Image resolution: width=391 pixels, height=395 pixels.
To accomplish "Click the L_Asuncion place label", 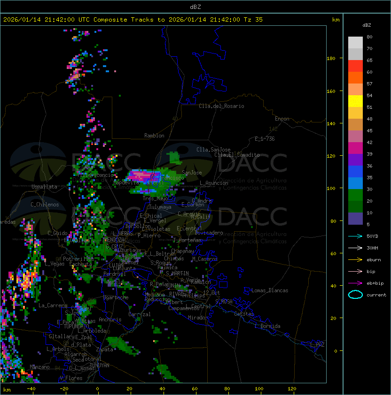I will pyautogui.click(x=214, y=183).
